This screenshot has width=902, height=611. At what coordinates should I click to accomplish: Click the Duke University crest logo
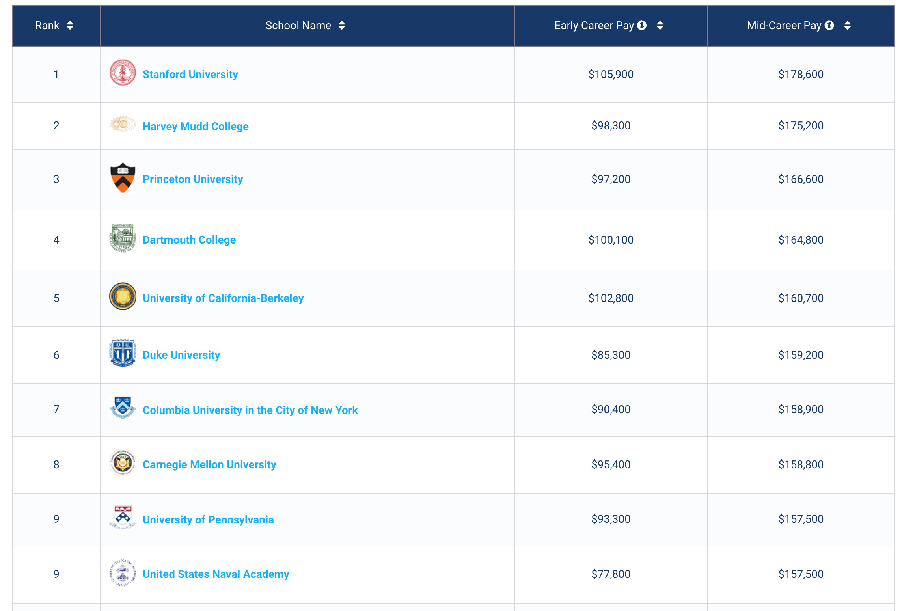click(123, 353)
